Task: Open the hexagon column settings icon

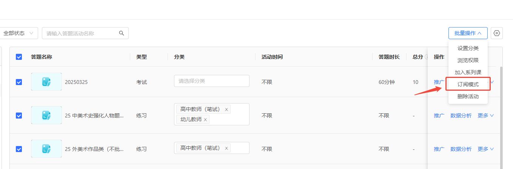Action: 497,33
